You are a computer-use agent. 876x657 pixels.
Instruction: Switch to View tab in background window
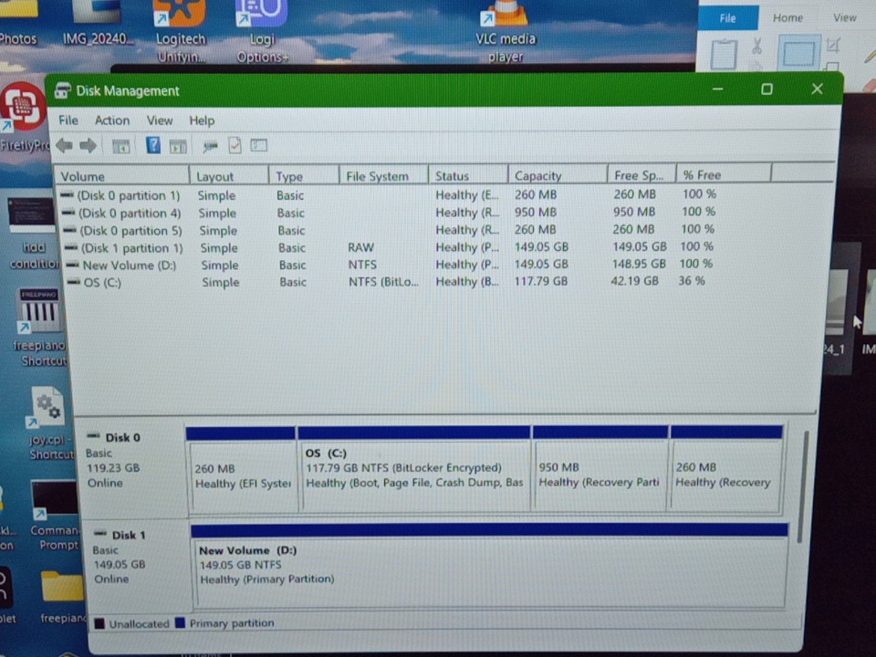[845, 17]
